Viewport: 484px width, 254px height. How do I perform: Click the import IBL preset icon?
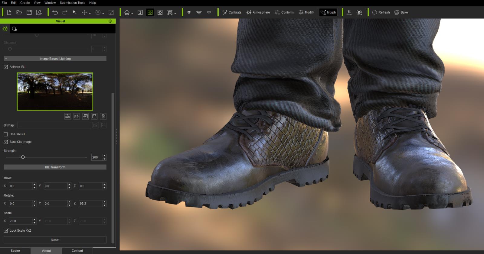click(86, 116)
